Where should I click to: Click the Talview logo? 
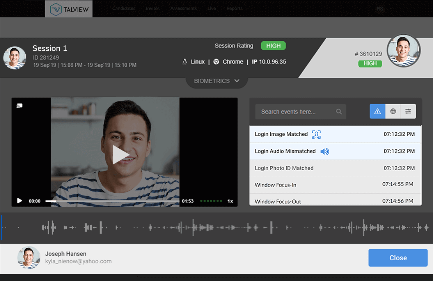point(69,9)
